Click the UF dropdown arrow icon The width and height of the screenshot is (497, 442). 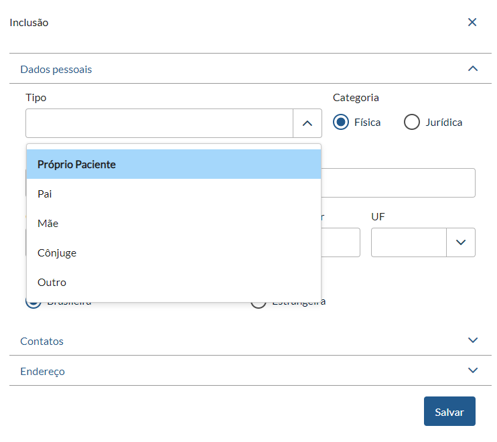(461, 242)
